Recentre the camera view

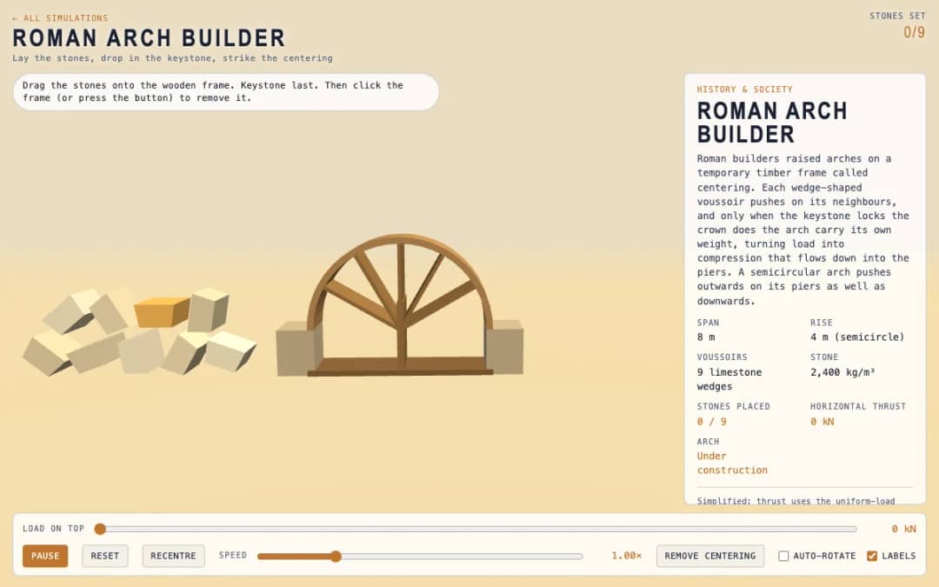173,556
